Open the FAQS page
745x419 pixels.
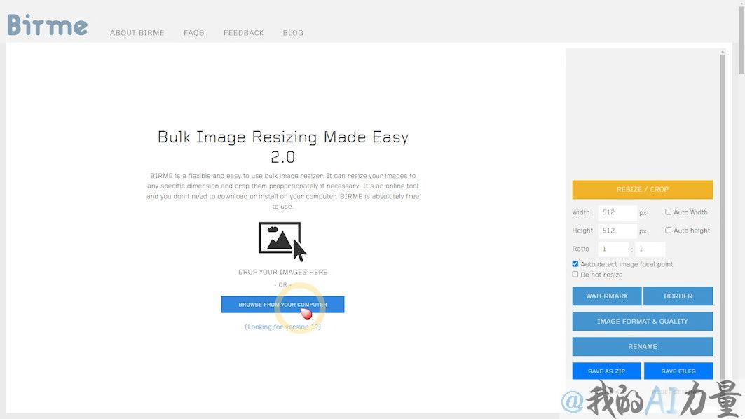194,33
